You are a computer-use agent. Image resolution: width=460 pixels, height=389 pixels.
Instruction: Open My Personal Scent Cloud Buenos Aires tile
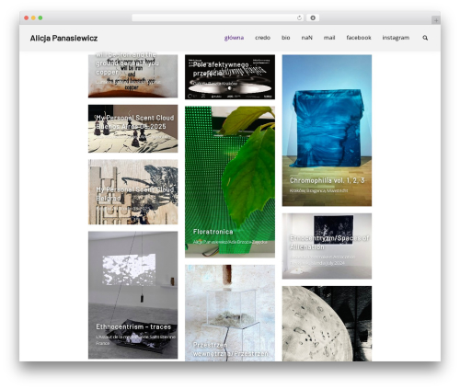click(133, 129)
